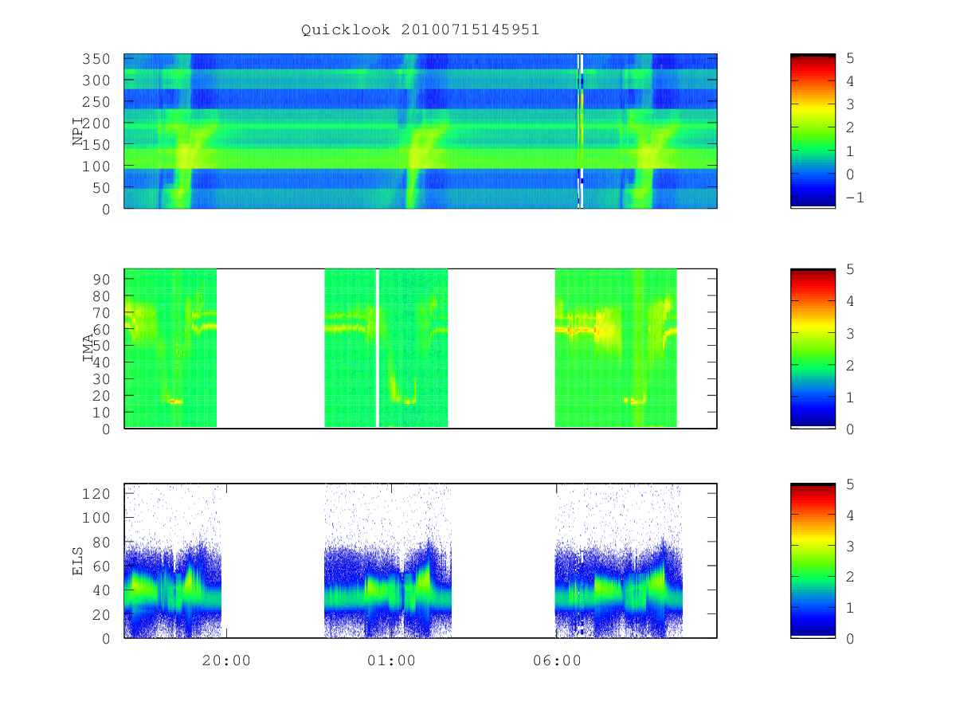Select the NPI y-axis label
The height and width of the screenshot is (717, 956).
(x=78, y=131)
